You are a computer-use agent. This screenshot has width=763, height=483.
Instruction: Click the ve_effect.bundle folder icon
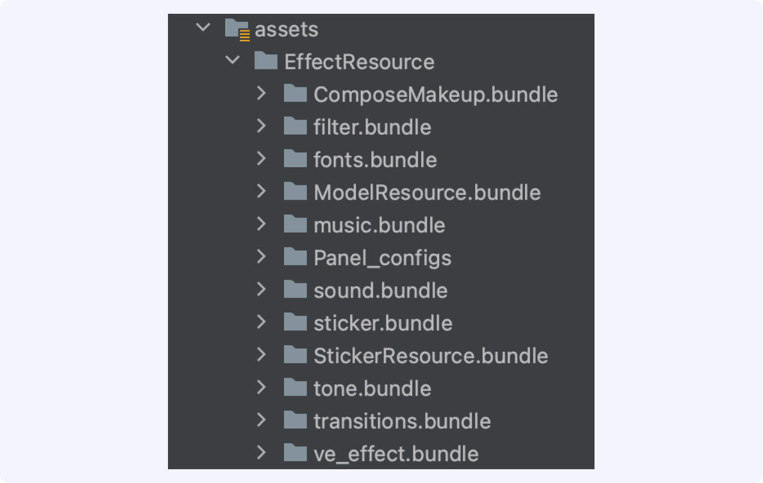click(295, 453)
